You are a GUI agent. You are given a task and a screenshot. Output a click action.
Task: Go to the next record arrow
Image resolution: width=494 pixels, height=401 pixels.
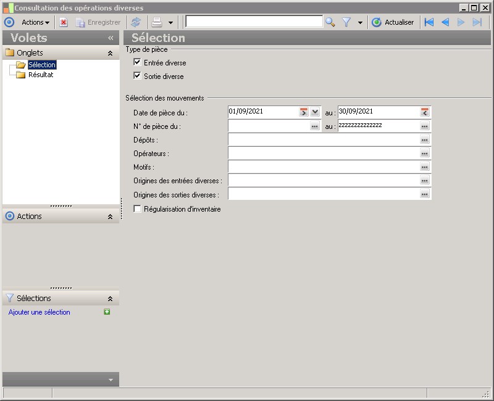461,22
